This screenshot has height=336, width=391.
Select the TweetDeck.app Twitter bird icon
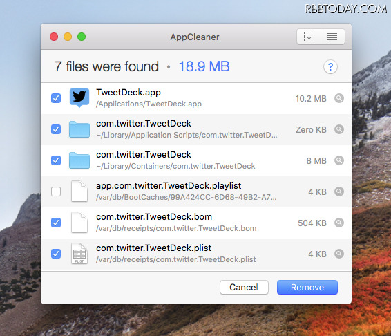[x=79, y=97]
